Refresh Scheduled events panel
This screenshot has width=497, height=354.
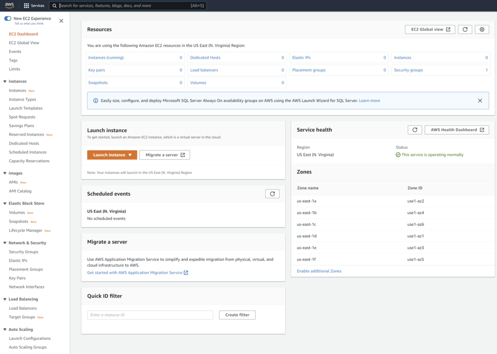tap(272, 194)
